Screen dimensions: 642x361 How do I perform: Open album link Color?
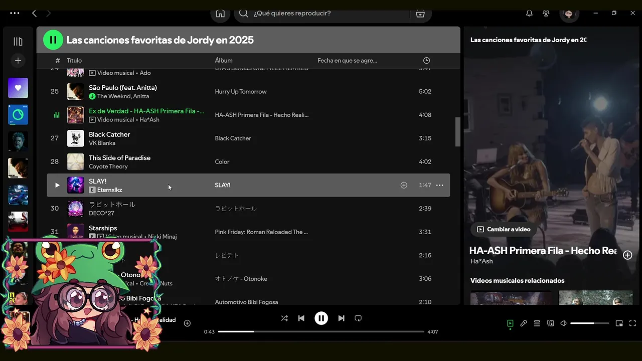(222, 162)
